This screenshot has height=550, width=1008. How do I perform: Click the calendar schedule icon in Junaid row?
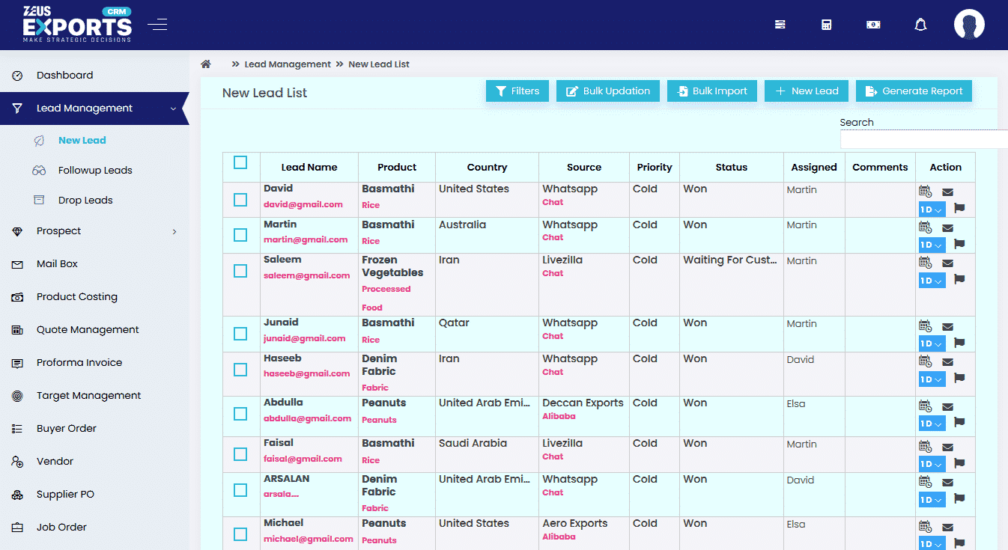[x=926, y=326]
